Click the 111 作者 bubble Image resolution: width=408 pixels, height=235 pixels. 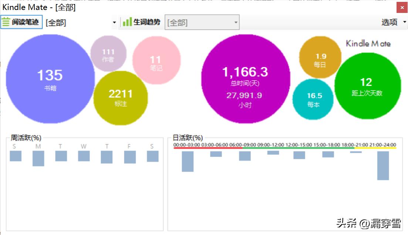click(x=108, y=54)
